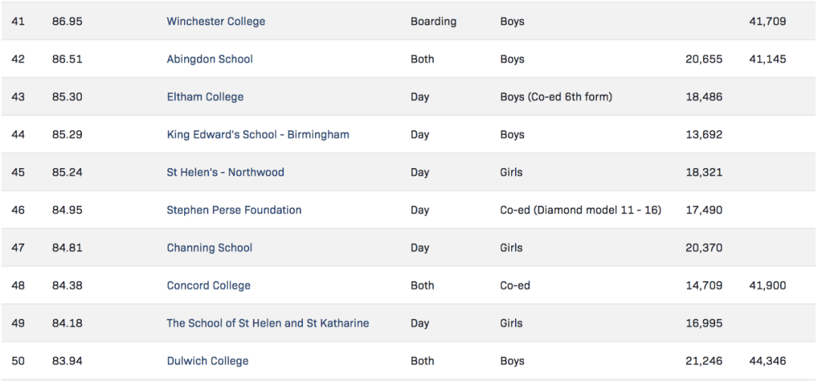
Task: Click the 86.95 score for Winchester College
Action: [x=67, y=21]
